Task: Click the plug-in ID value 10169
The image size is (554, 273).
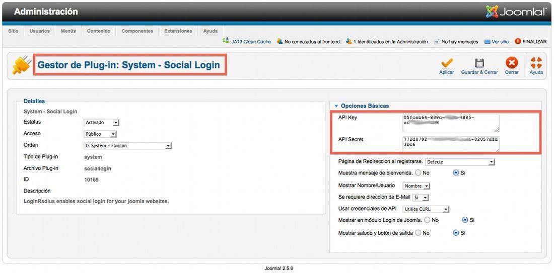Action: (x=91, y=180)
